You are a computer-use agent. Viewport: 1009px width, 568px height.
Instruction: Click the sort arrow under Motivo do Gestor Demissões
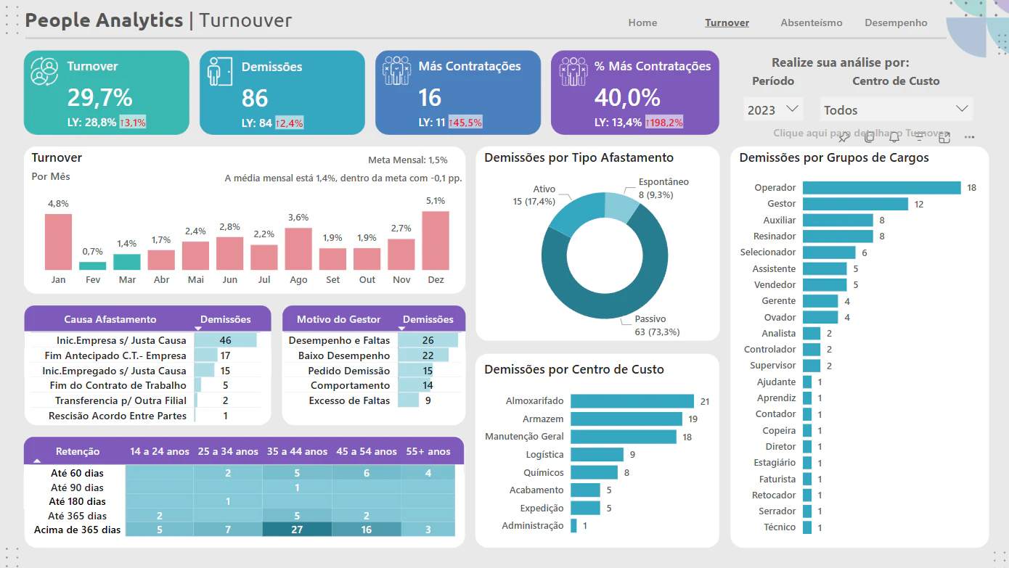point(401,329)
